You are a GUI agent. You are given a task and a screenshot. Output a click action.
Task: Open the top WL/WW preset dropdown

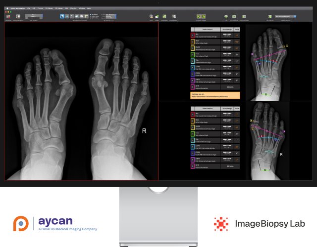111,15
